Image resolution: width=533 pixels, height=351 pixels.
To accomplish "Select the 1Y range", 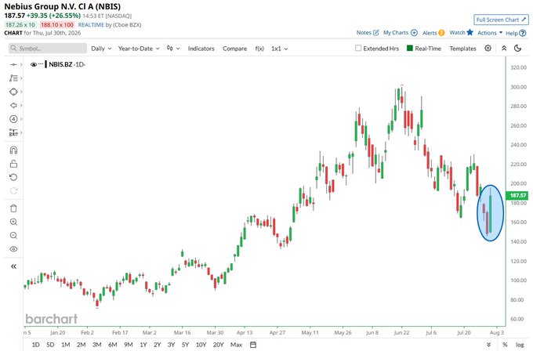I will (143, 345).
